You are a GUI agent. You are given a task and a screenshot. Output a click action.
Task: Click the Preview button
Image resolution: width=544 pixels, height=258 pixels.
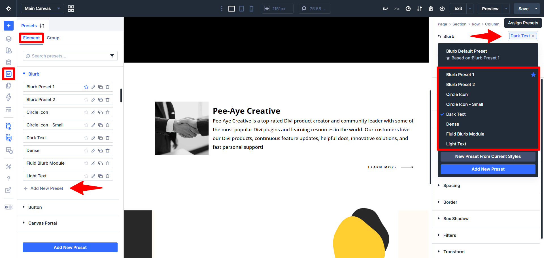pos(490,8)
